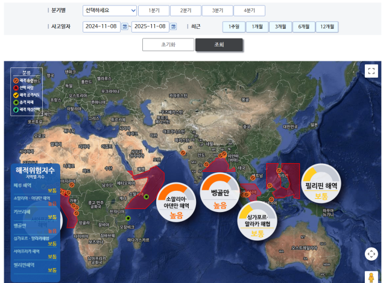Toggle fullscreen map view

pyautogui.click(x=371, y=70)
